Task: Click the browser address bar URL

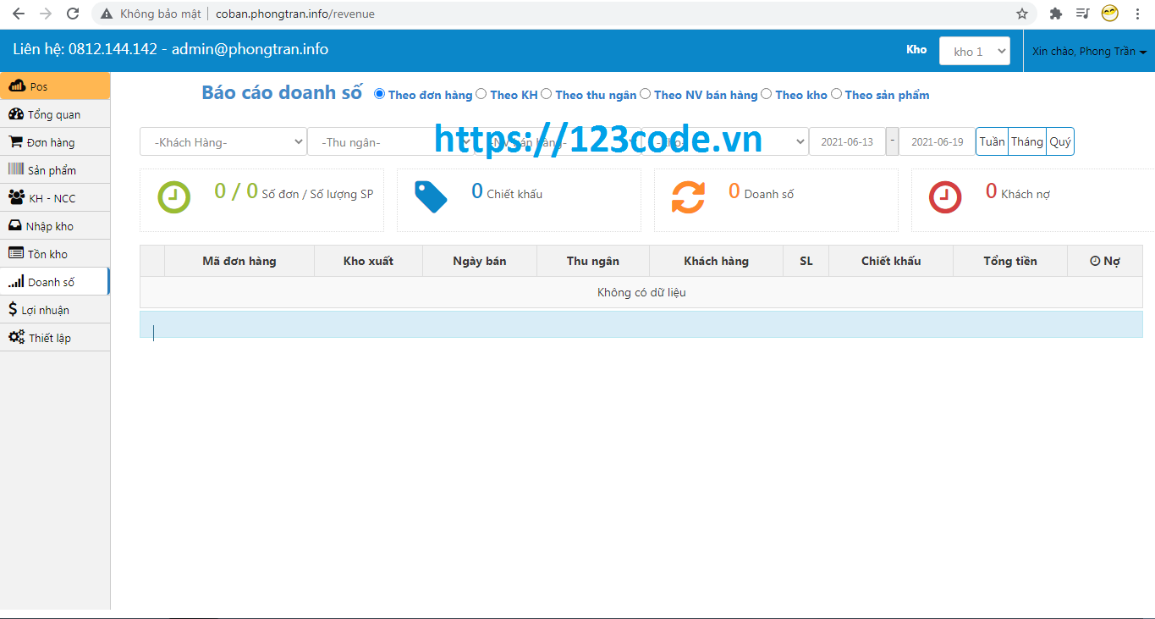Action: pyautogui.click(x=294, y=14)
